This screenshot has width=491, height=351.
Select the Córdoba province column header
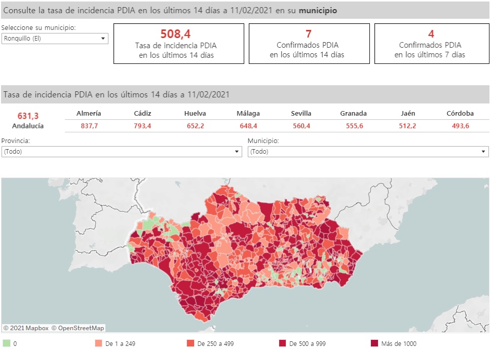coord(460,114)
